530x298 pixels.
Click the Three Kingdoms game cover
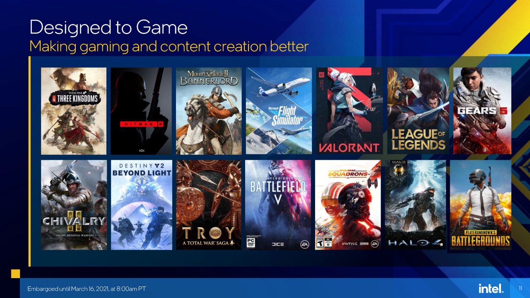click(x=74, y=111)
